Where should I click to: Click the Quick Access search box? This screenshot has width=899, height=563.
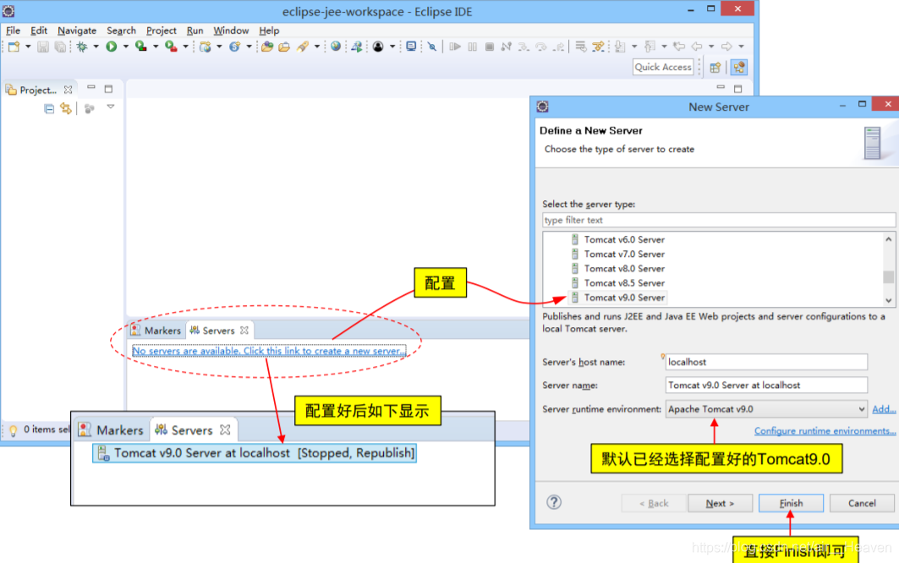click(x=663, y=67)
